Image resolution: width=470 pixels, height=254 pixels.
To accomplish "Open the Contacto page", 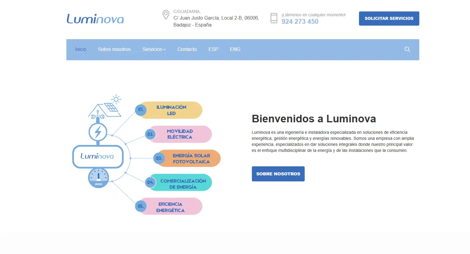I will point(187,49).
